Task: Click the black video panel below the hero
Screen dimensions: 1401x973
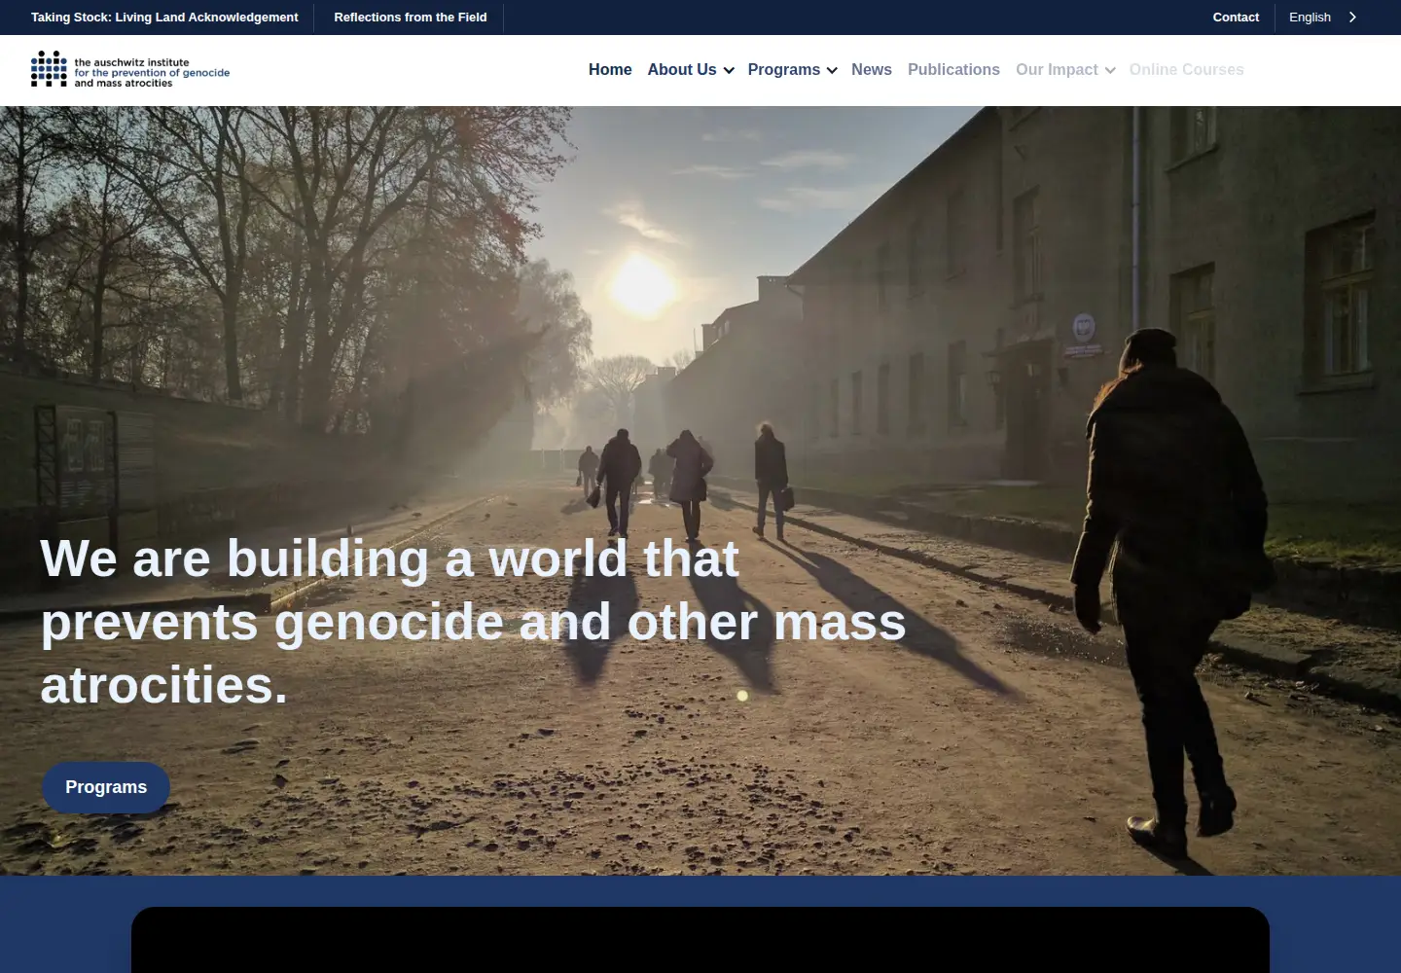Action: click(x=700, y=940)
